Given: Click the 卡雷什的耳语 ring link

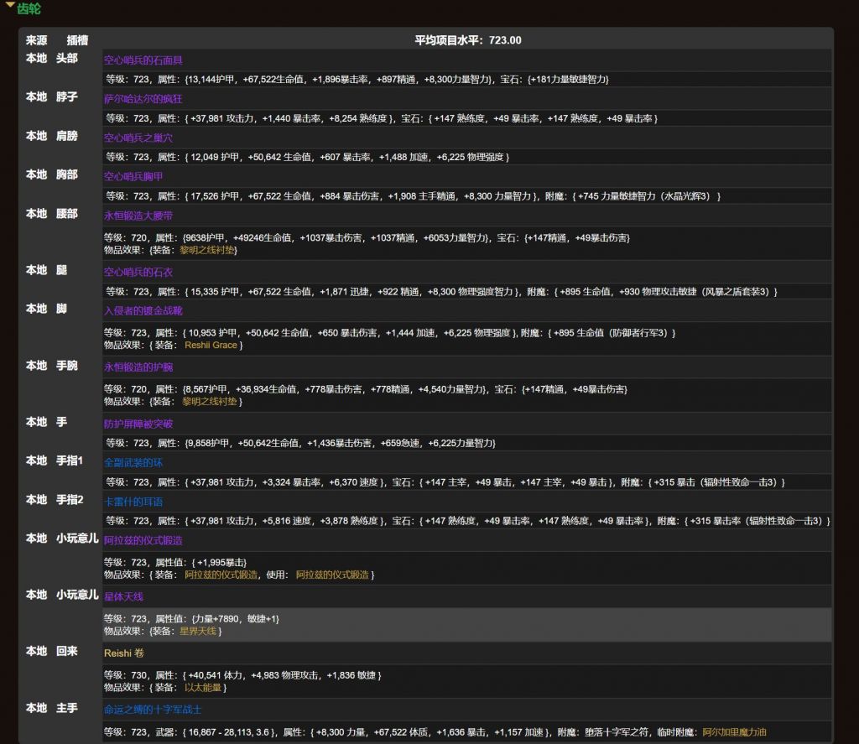Looking at the screenshot, I should tap(133, 502).
